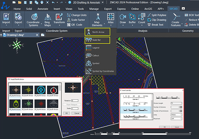Viewport: 199px width, 139px height.
Task: Click the Print icon in quick toolbar
Action: (42, 2)
